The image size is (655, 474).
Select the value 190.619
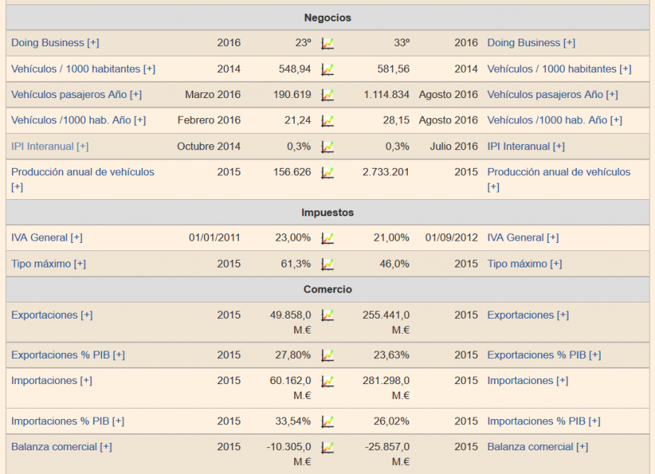(x=293, y=94)
